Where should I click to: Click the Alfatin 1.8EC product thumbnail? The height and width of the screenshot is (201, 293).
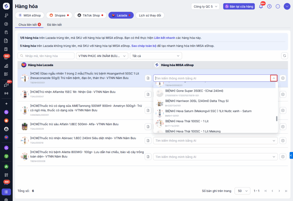(25, 127)
